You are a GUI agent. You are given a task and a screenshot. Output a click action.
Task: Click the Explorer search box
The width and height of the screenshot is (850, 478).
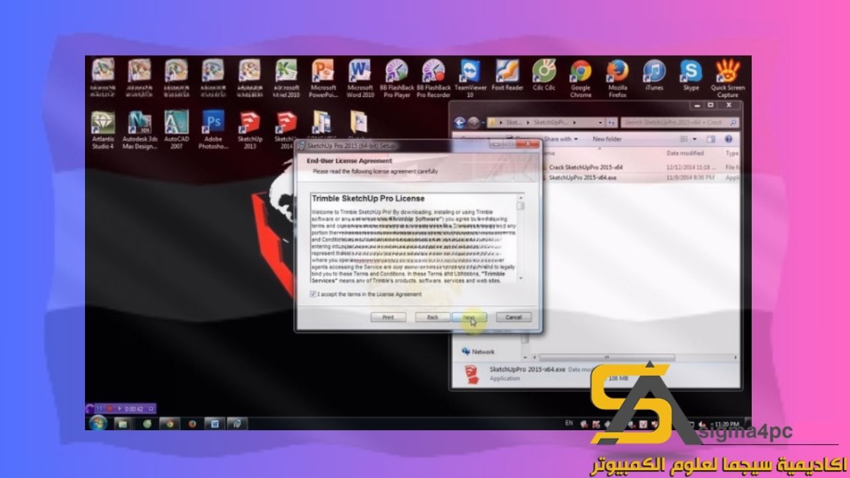[x=681, y=123]
